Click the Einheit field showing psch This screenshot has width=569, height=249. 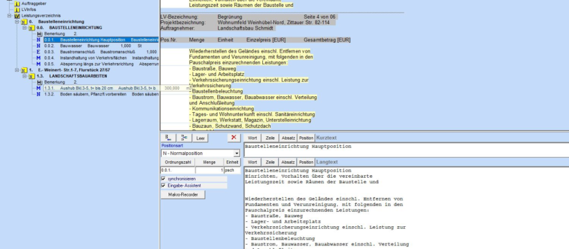click(232, 170)
